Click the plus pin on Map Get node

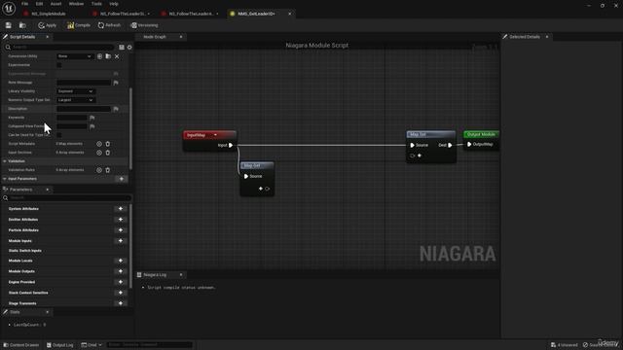(261, 189)
